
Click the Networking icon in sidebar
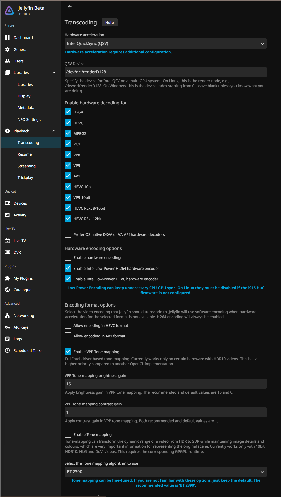[x=7, y=315]
